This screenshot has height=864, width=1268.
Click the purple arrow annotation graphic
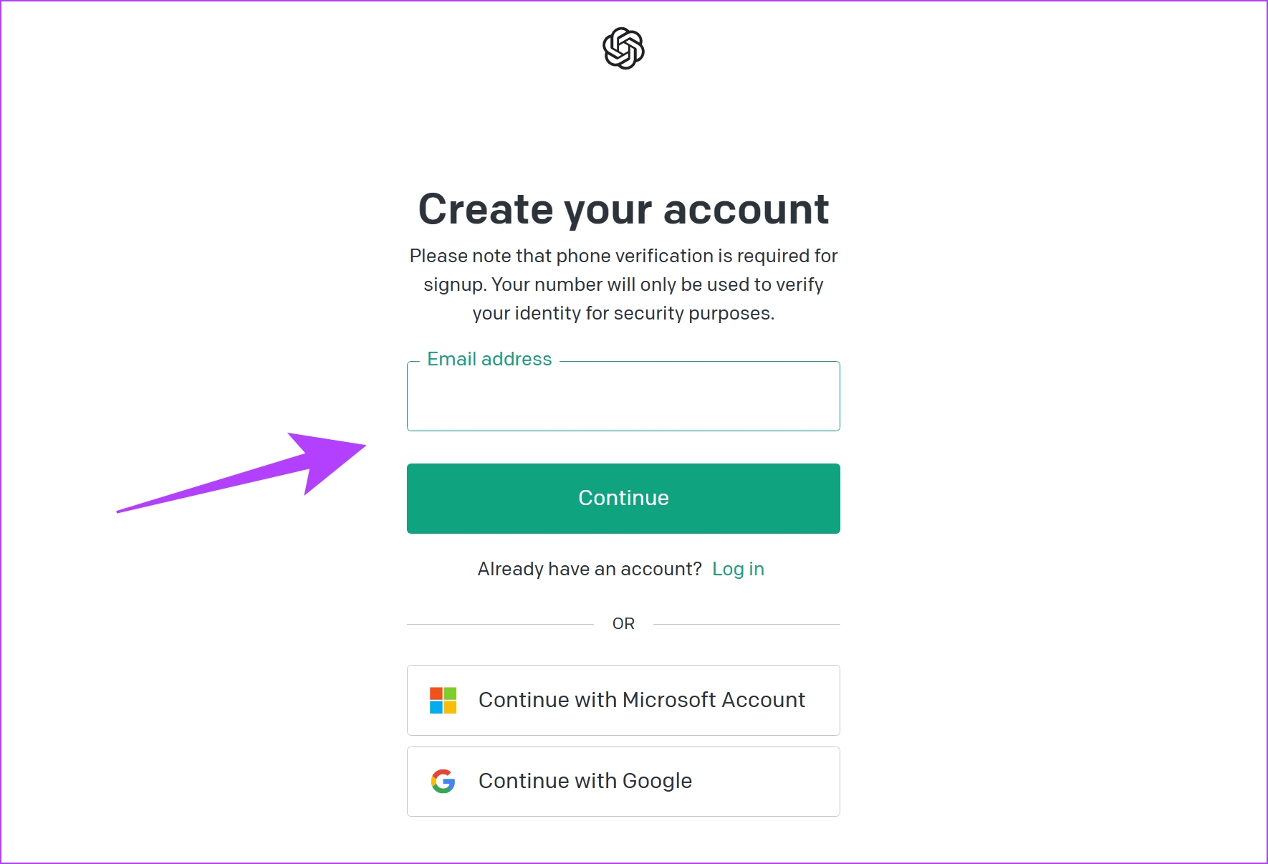241,472
